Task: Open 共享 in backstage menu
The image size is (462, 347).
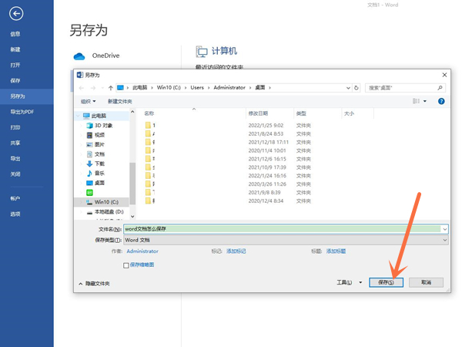Action: point(15,143)
